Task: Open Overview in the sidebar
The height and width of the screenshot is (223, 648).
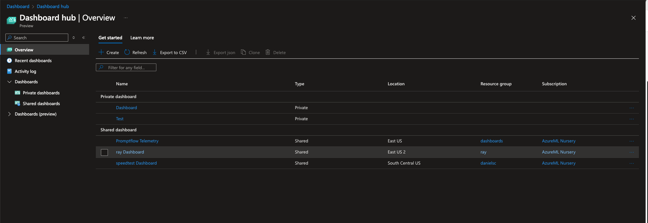Action: [x=44, y=50]
